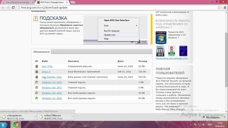Click the action center flag tray icon
Viewport: 228px width, 128px height.
pos(195,125)
